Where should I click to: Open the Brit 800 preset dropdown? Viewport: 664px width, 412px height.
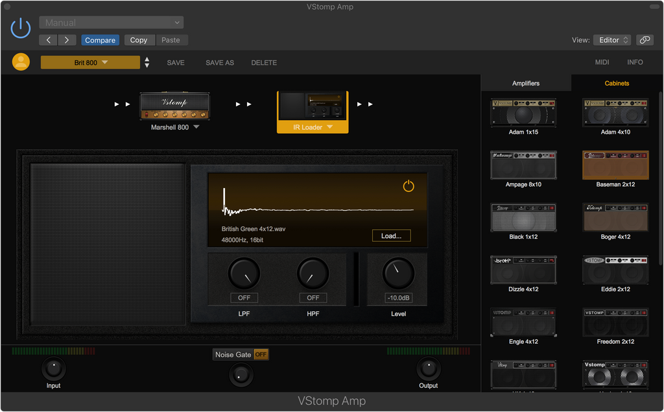pyautogui.click(x=90, y=62)
